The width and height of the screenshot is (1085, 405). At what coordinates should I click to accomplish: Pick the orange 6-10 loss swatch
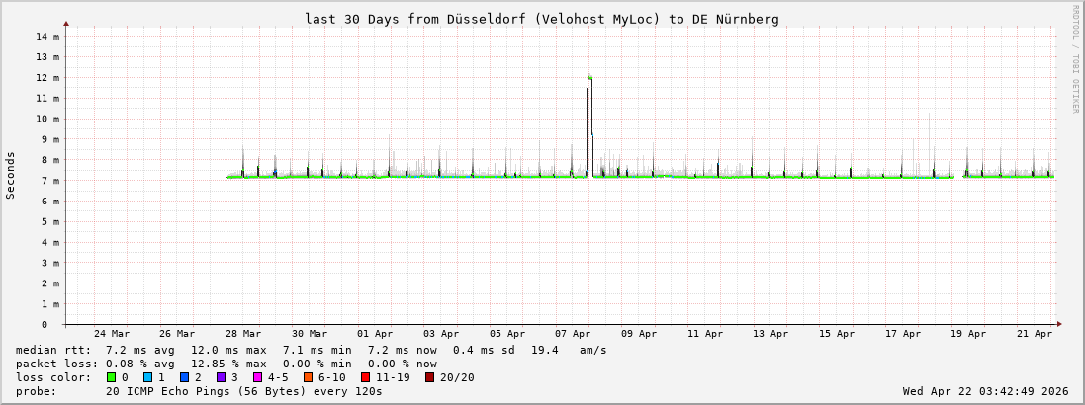pyautogui.click(x=308, y=377)
